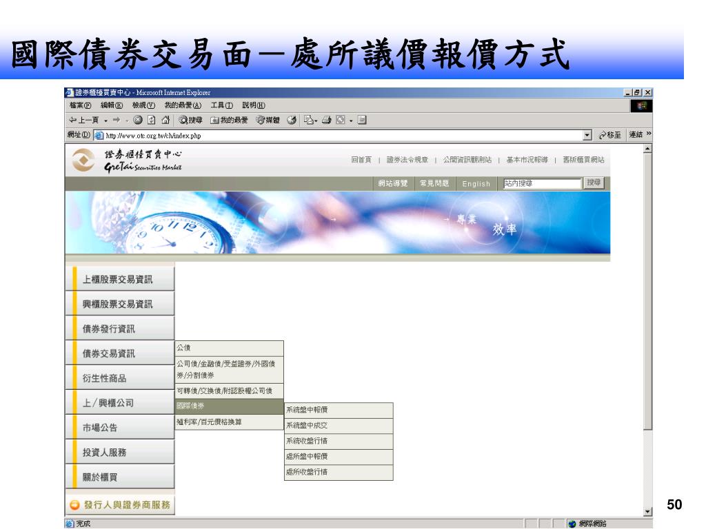The width and height of the screenshot is (706, 529).
Task: Click the full screen size toolbar icon
Action: click(341, 120)
